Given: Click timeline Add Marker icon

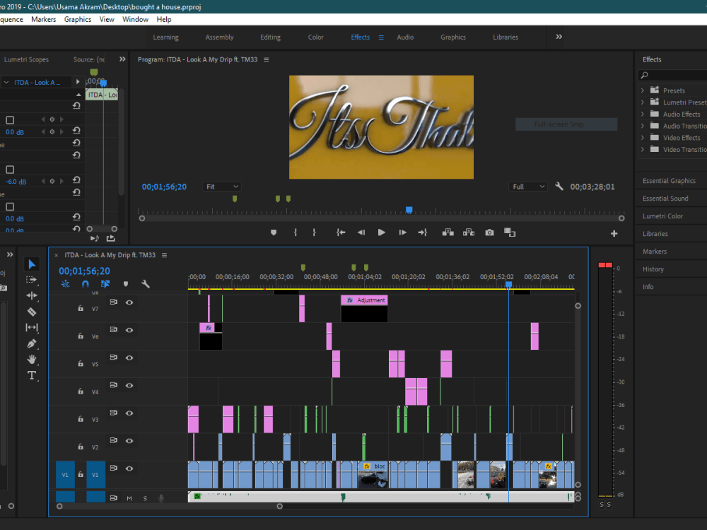Looking at the screenshot, I should pyautogui.click(x=126, y=284).
